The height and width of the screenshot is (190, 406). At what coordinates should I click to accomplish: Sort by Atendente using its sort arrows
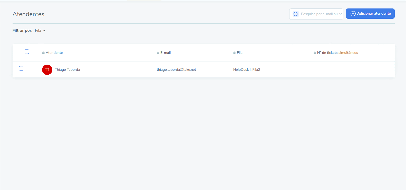(x=43, y=53)
